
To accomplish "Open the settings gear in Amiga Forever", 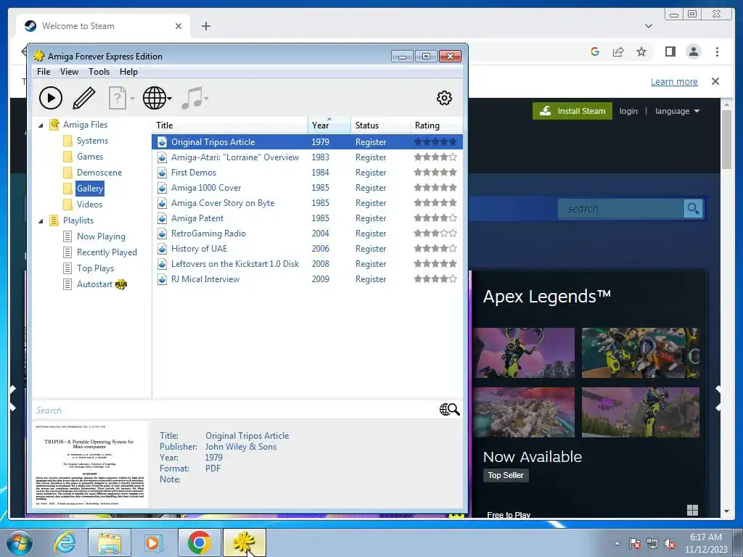I will 444,98.
